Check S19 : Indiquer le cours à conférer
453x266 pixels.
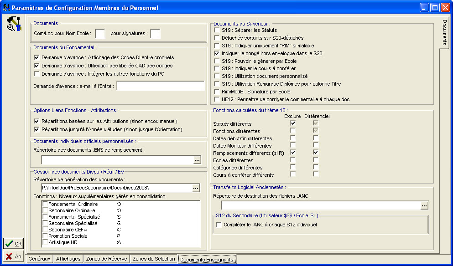tap(217, 68)
